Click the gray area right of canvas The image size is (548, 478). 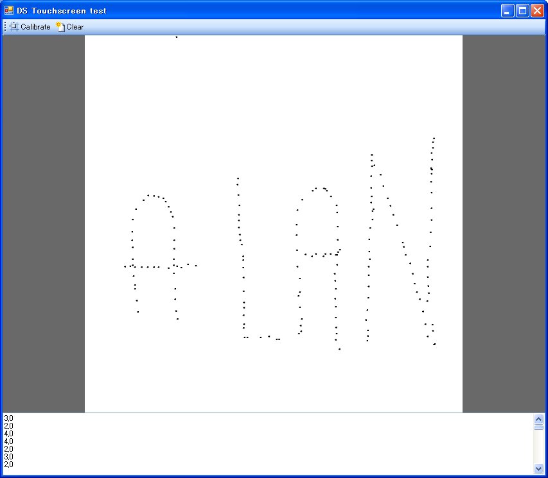click(x=503, y=223)
